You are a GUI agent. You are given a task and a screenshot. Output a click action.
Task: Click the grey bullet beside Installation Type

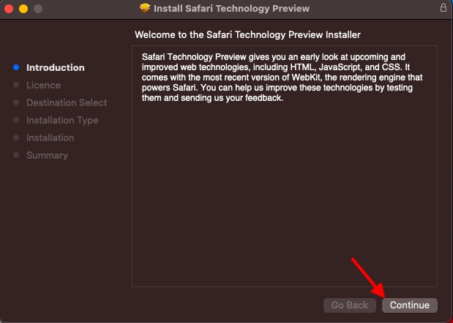coord(16,120)
